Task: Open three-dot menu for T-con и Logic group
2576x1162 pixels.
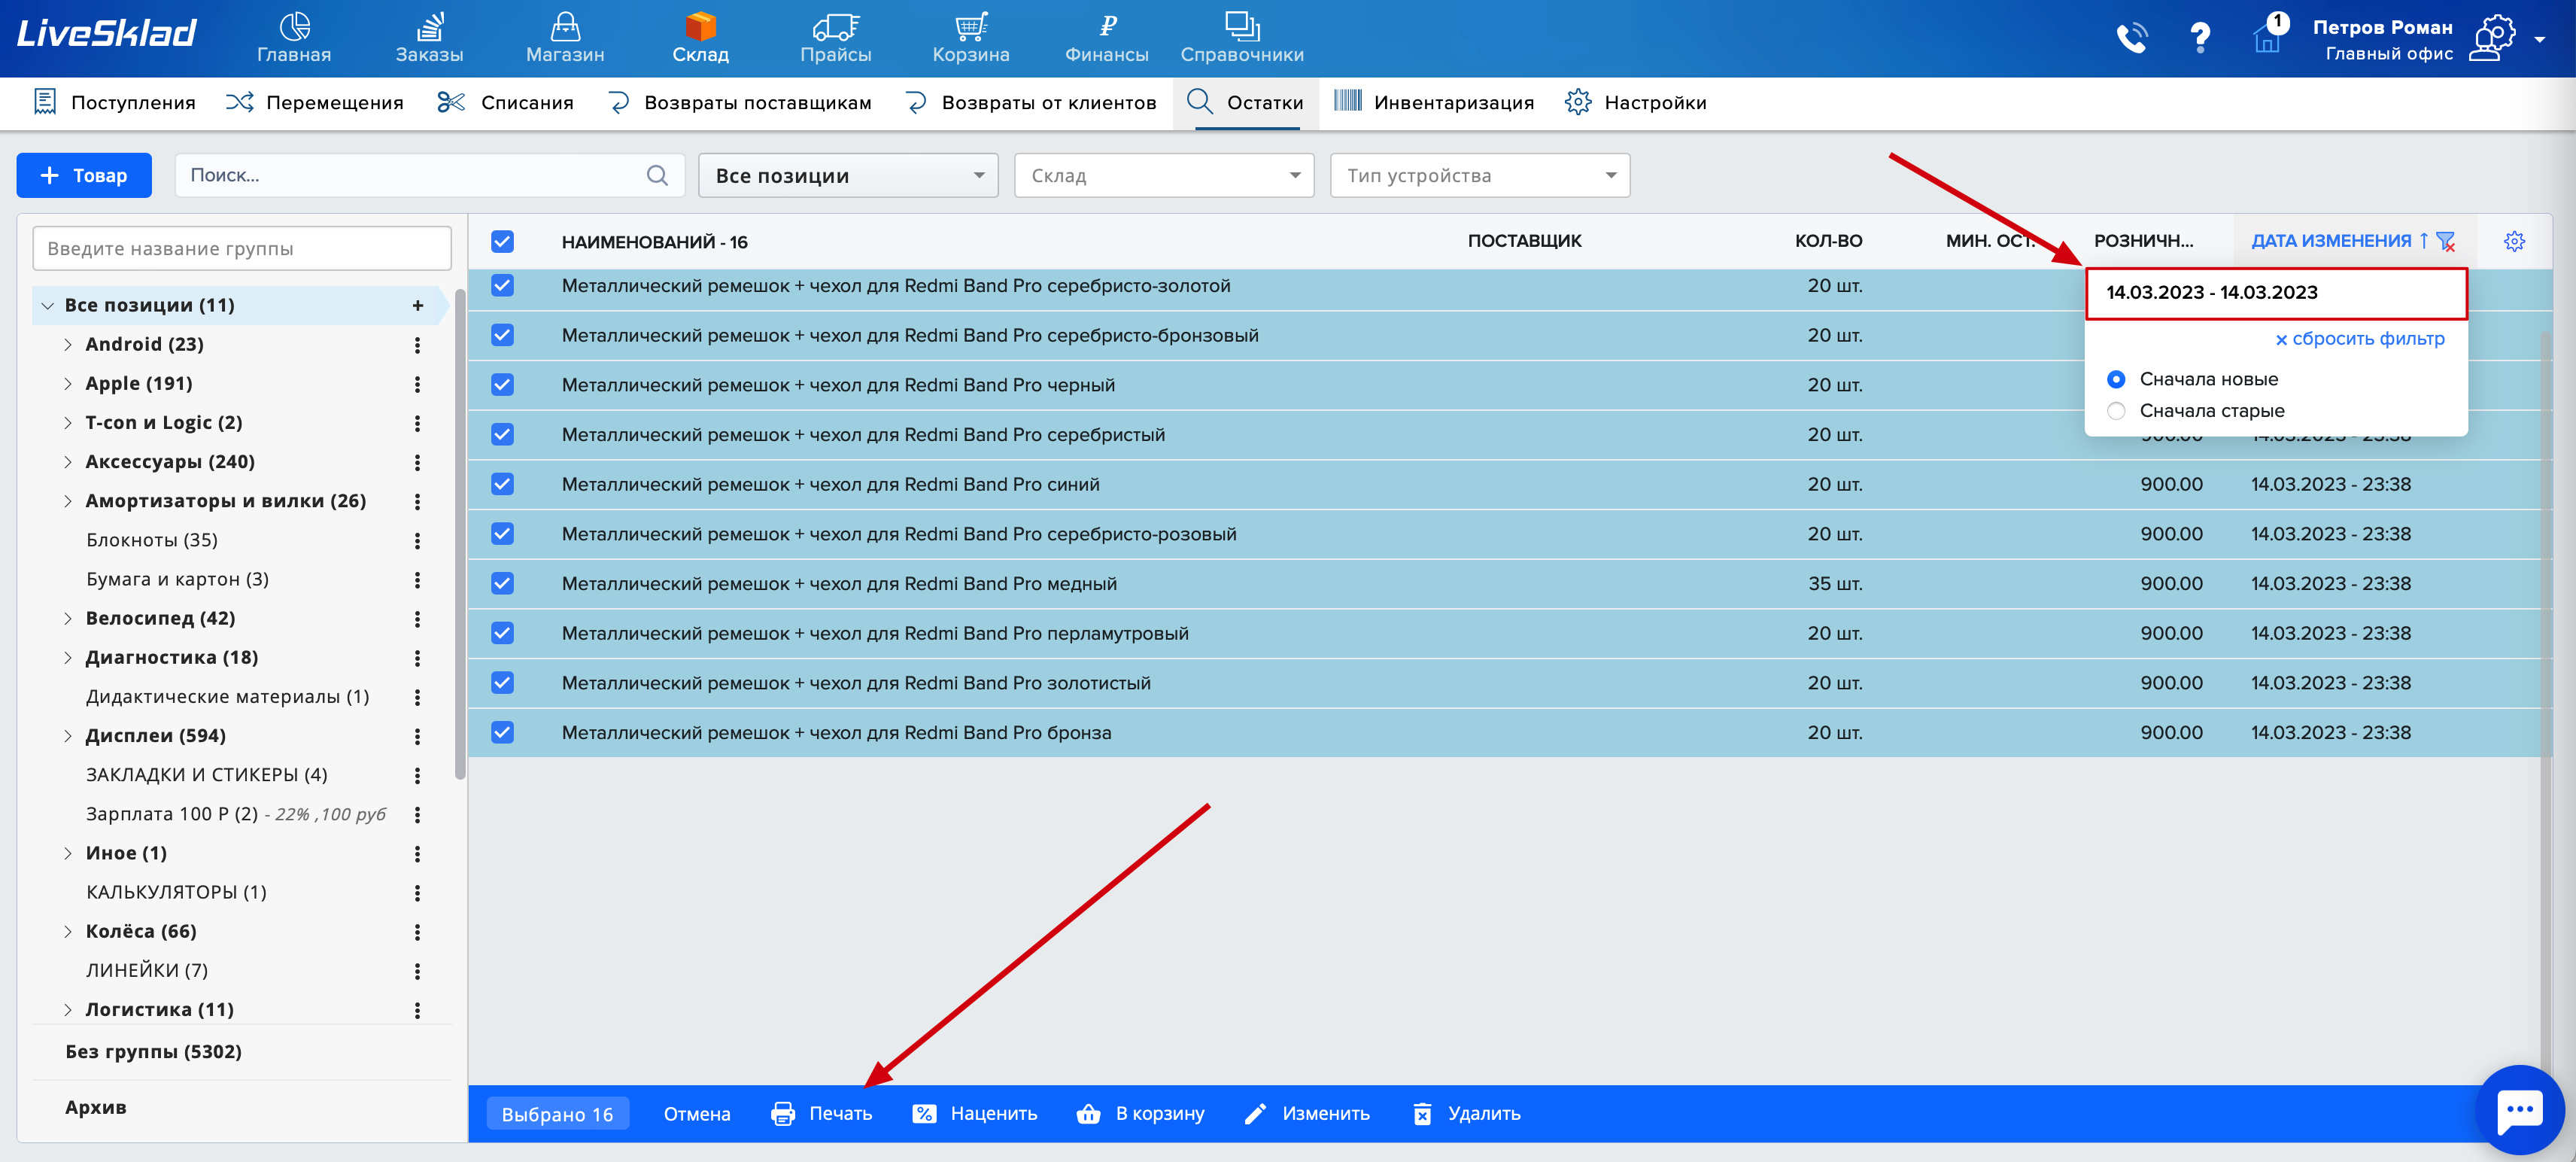Action: [417, 423]
